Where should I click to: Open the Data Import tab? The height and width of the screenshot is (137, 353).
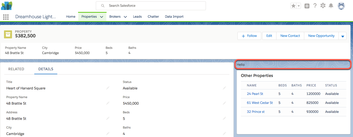pos(174,17)
